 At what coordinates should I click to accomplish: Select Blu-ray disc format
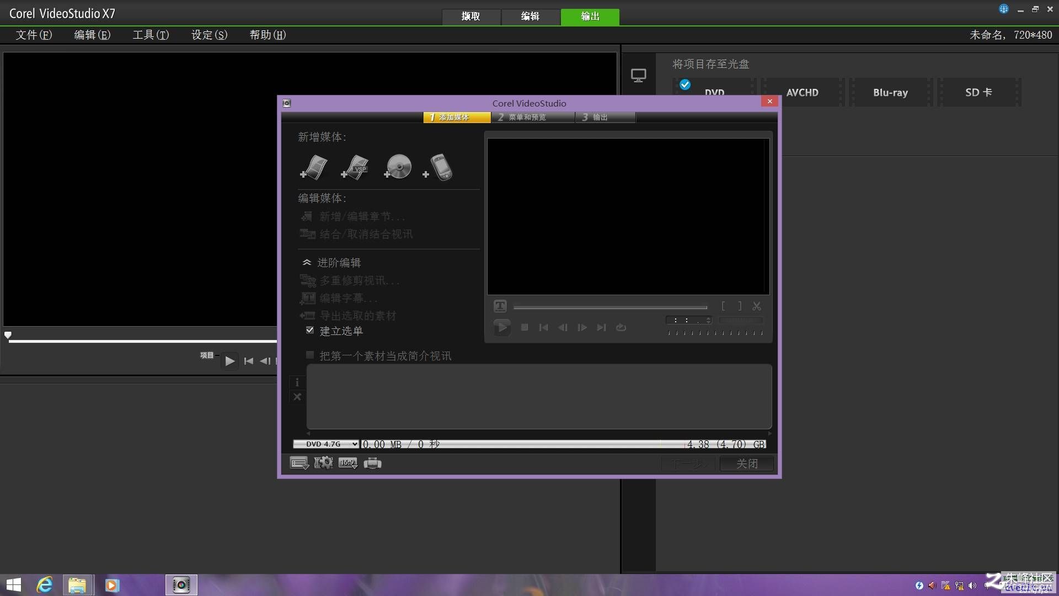click(890, 93)
